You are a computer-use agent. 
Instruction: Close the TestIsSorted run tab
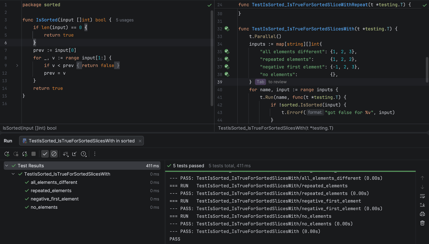140,141
